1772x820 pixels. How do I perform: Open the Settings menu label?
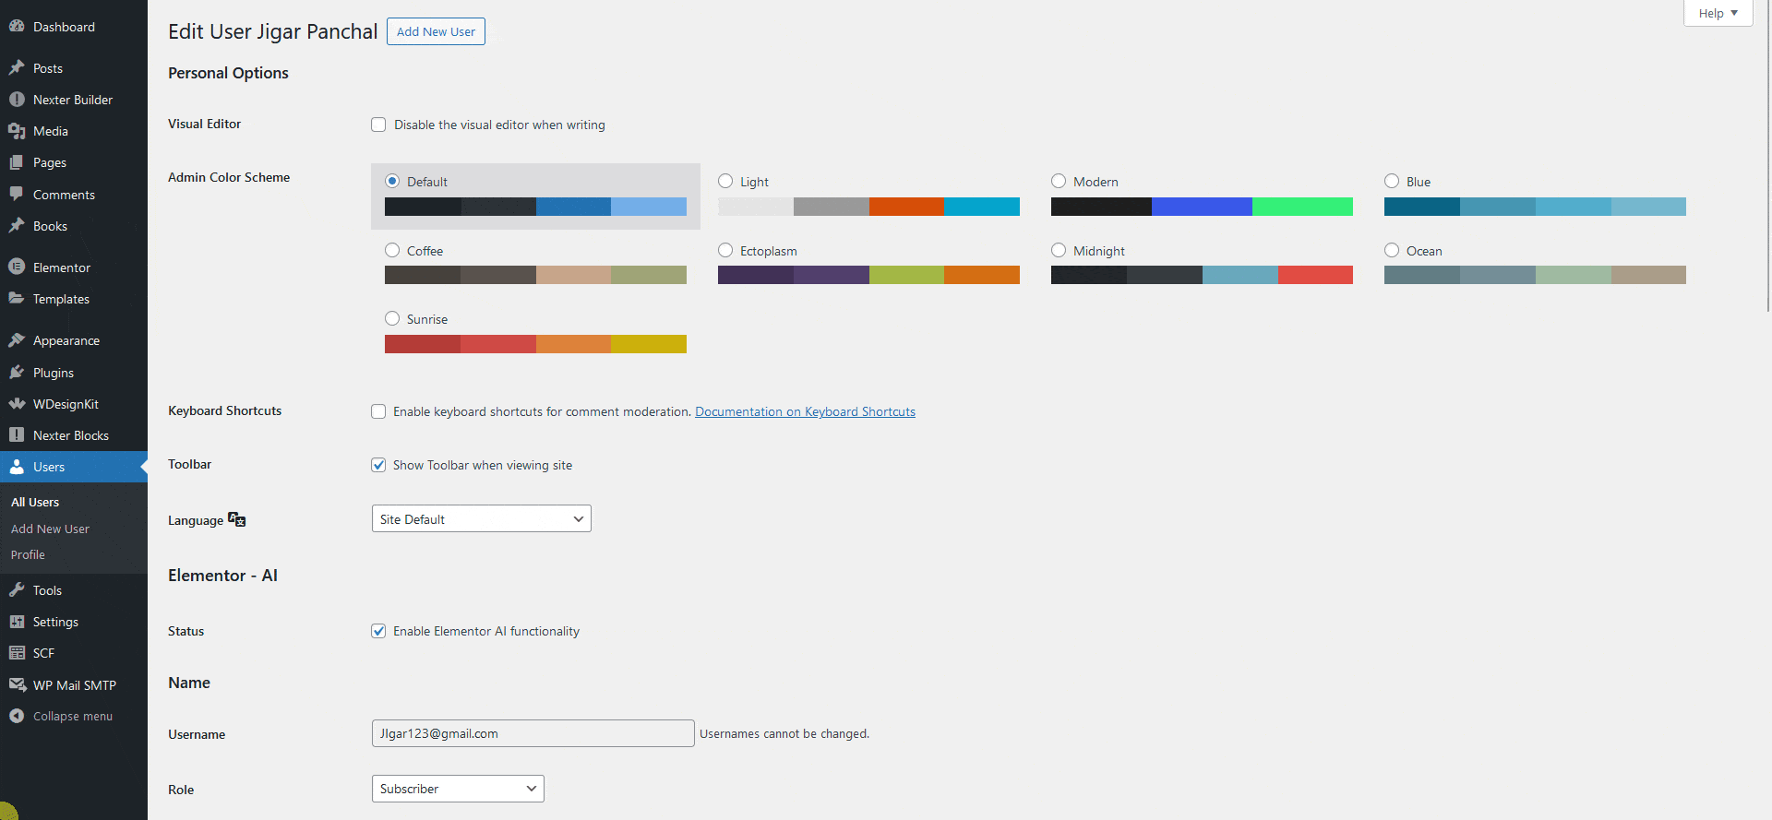point(55,622)
